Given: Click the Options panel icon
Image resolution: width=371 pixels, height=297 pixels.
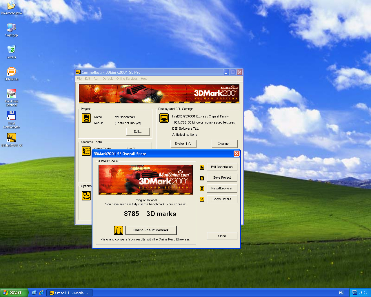Looking at the screenshot, I should tap(86, 196).
